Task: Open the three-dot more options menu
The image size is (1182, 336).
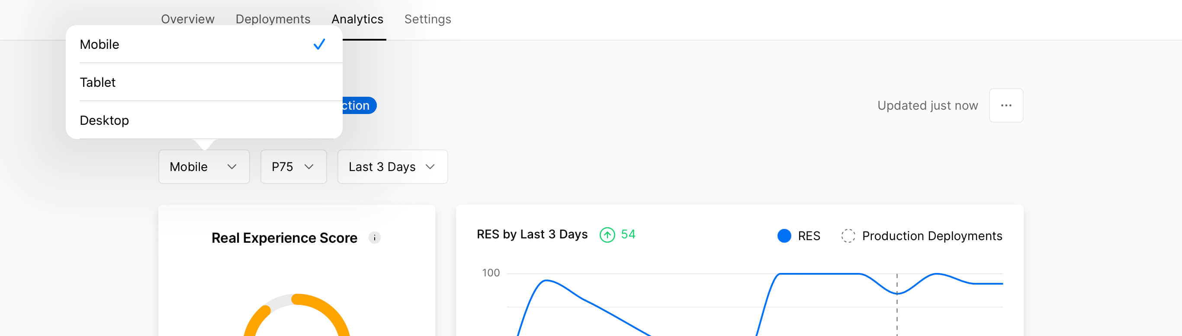Action: click(x=1006, y=105)
